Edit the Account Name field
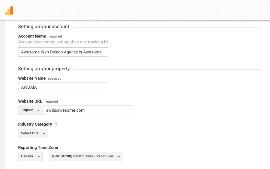The width and height of the screenshot is (270, 169). [63, 52]
